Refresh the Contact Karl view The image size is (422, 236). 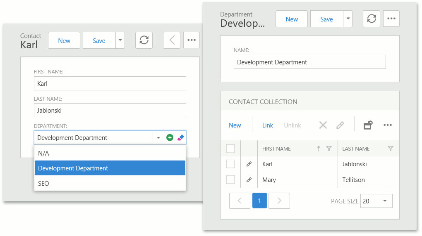coord(144,40)
